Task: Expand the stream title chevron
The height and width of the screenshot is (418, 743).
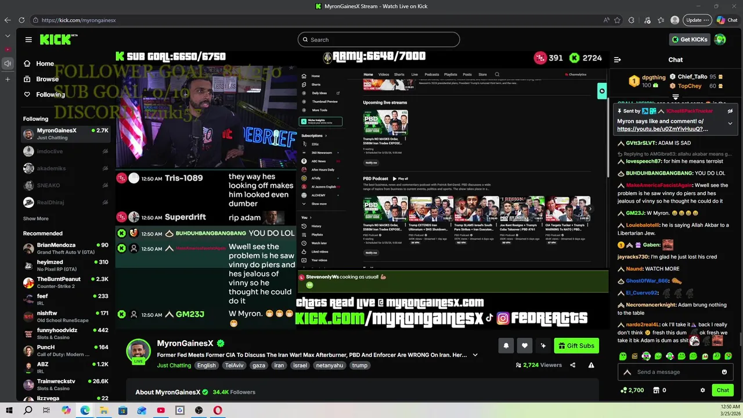Action: [x=475, y=355]
